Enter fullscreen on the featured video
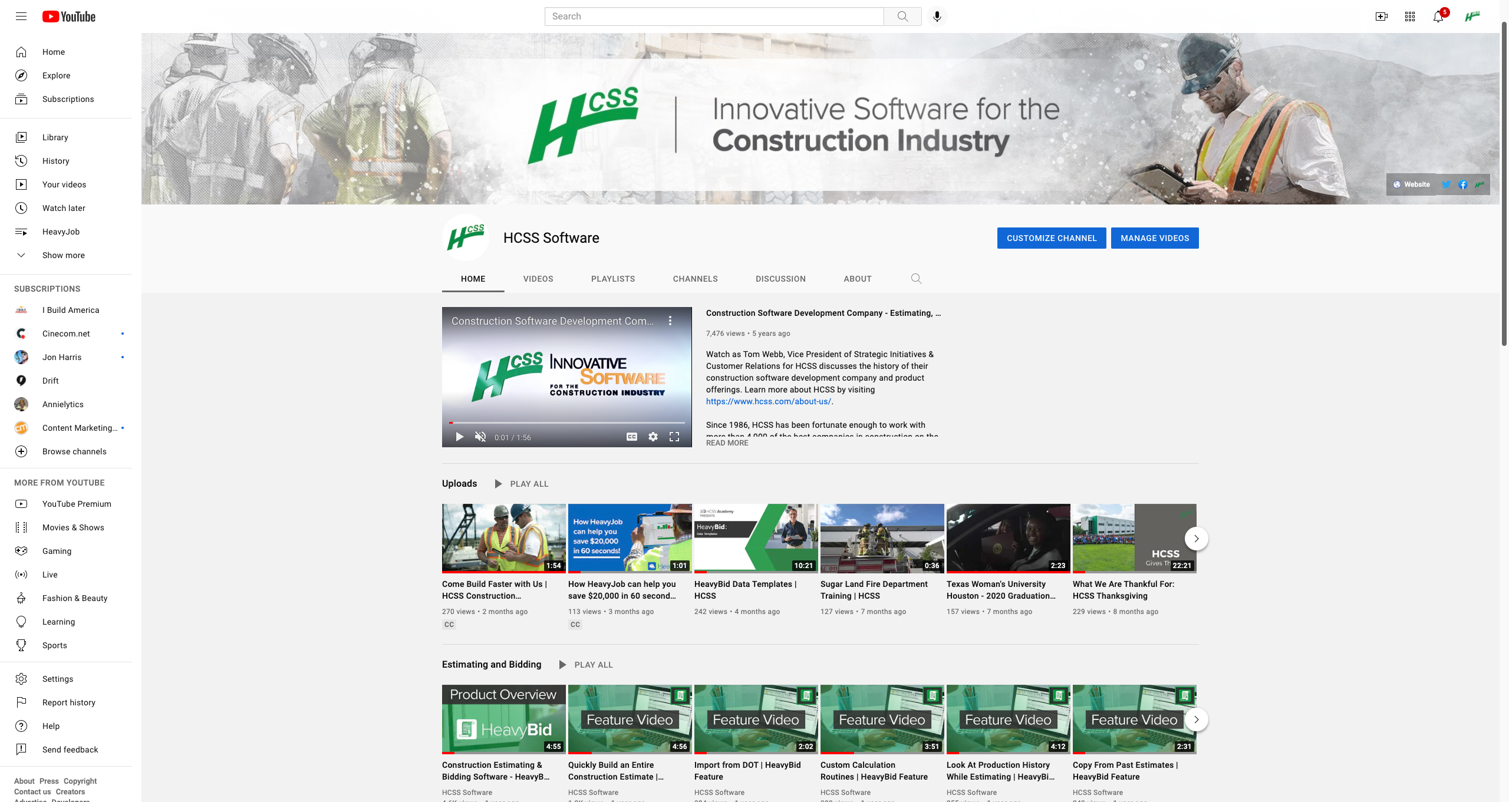The height and width of the screenshot is (802, 1509). 674,437
